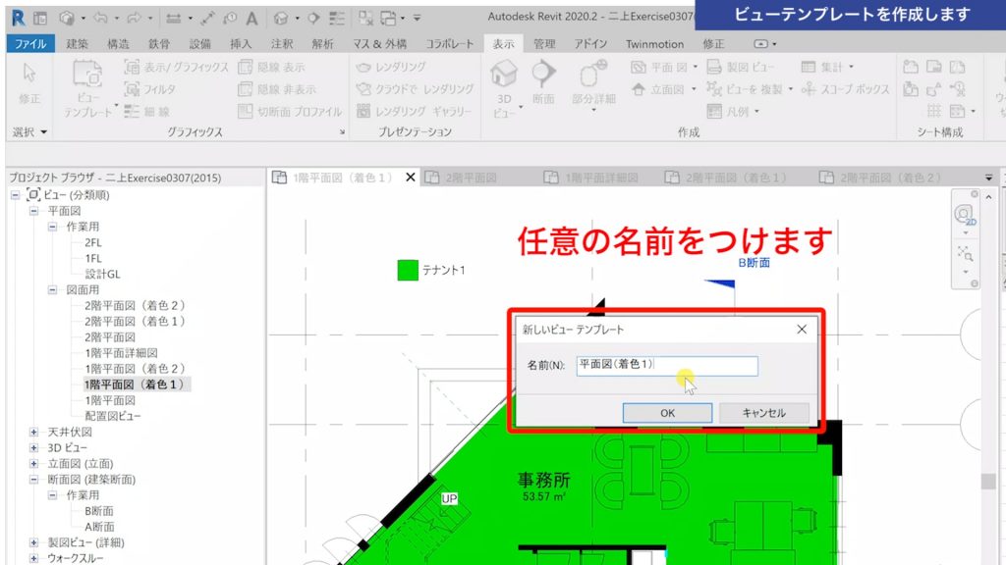Image resolution: width=1006 pixels, height=565 pixels.
Task: Select the 断面 (Section) tool
Action: (541, 78)
